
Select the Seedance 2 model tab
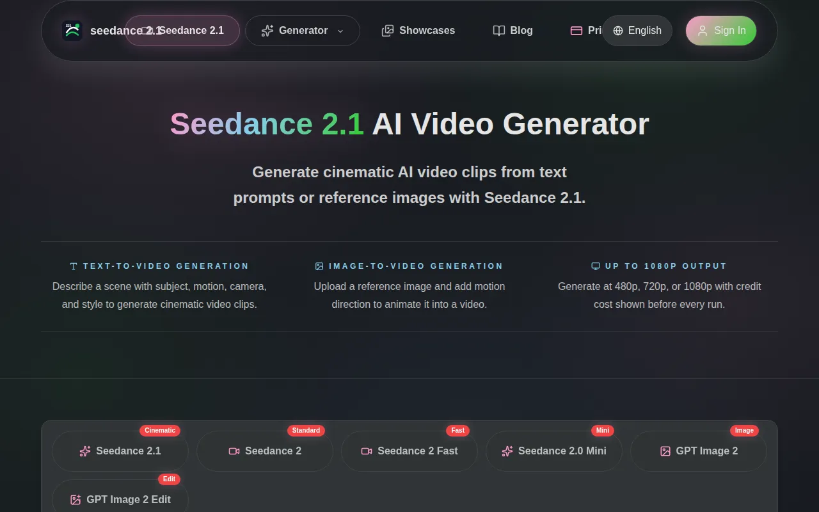(265, 451)
